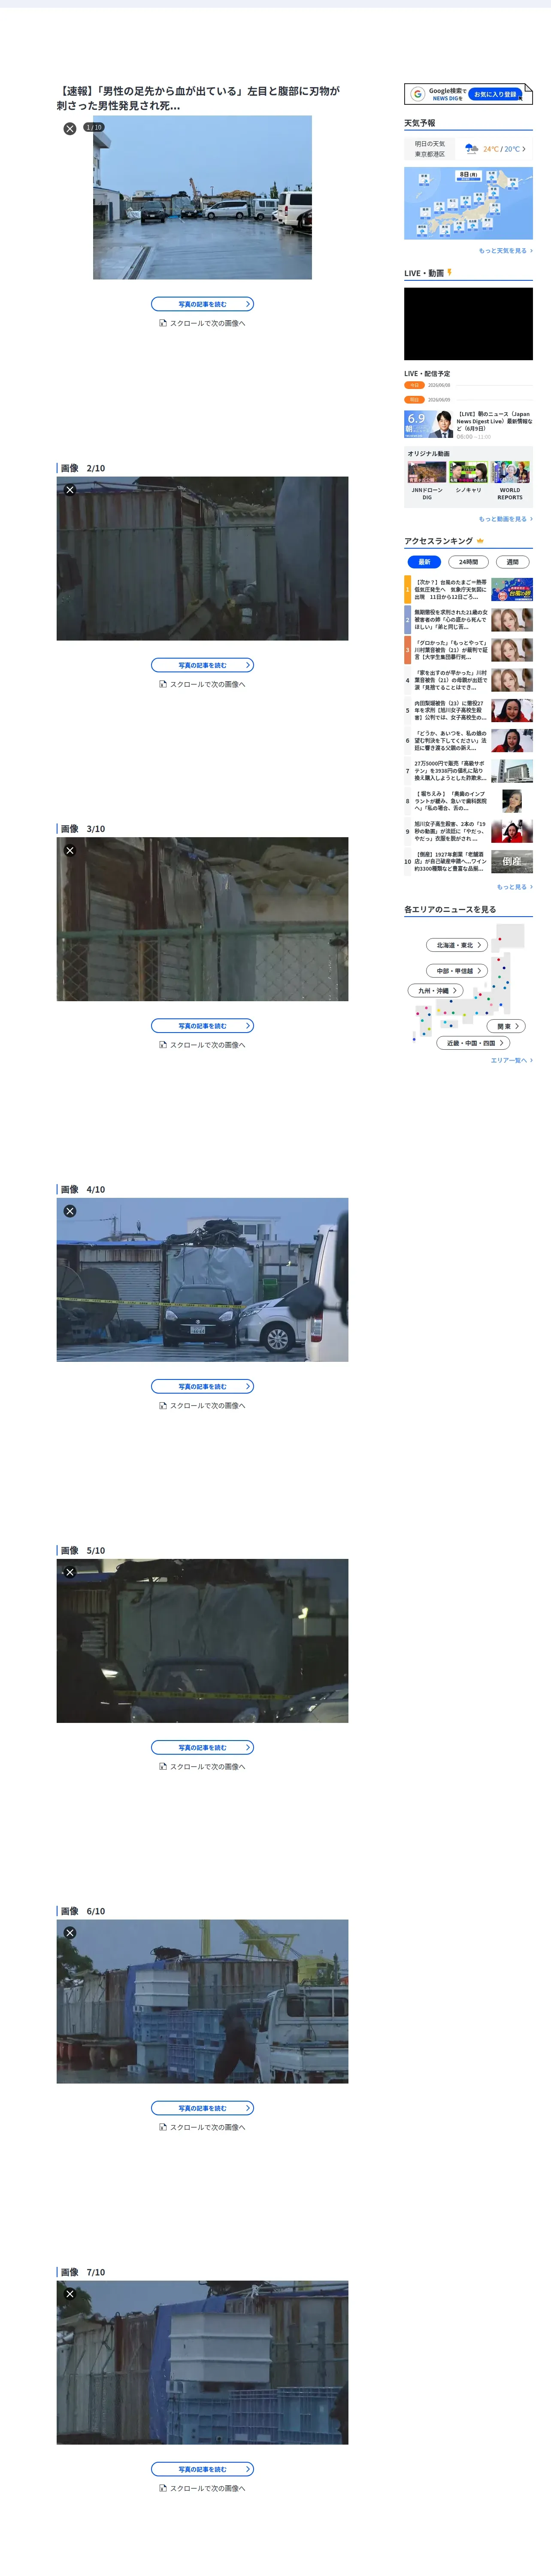Close the 1/10 image viewer X icon
Screen dimensions: 551x2576
(70, 129)
